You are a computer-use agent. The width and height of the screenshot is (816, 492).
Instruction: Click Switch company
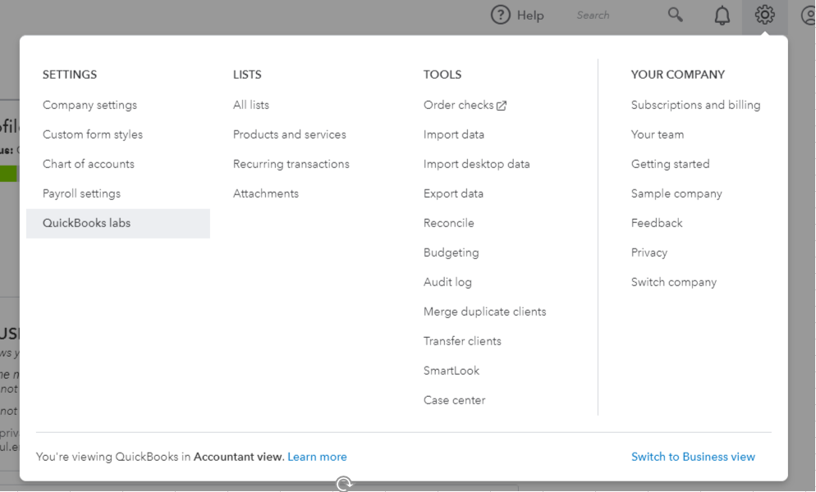click(x=673, y=282)
